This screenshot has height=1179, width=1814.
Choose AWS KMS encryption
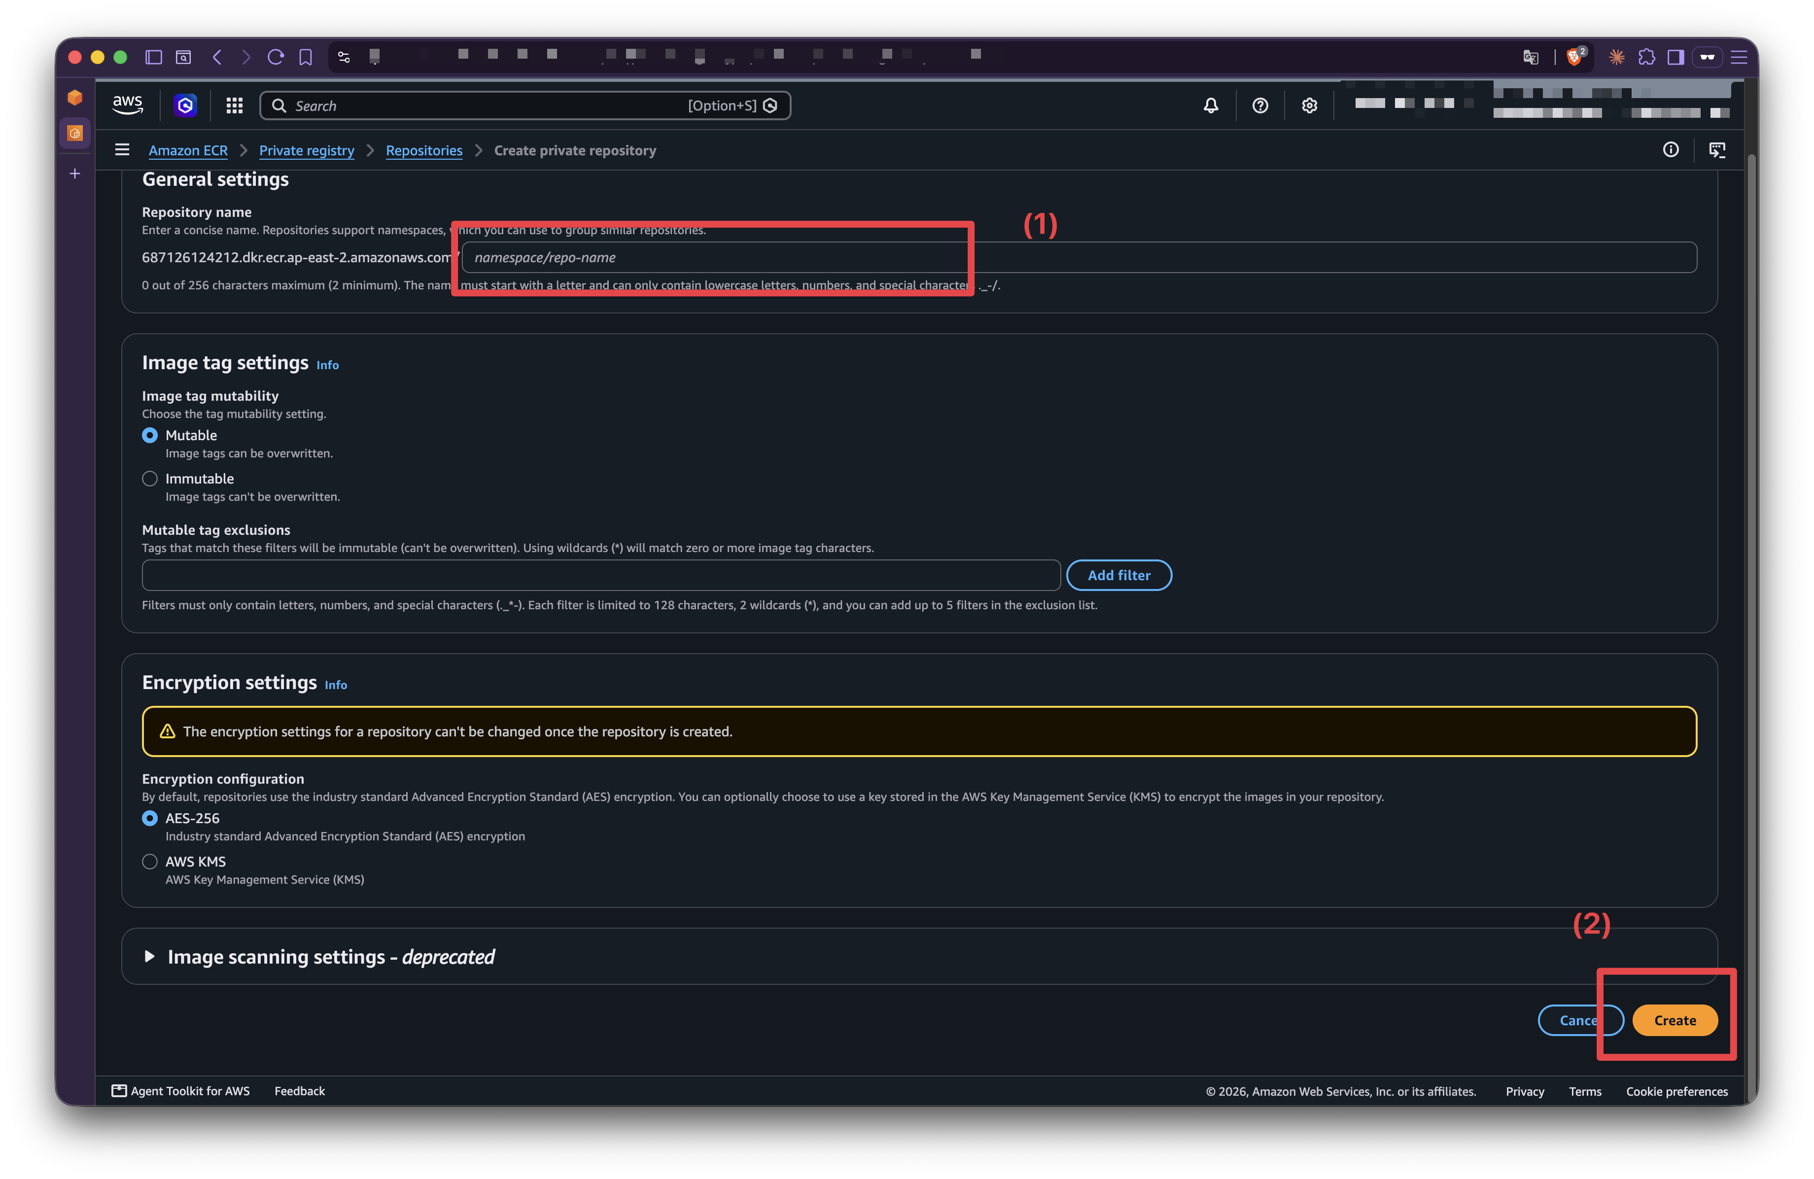(150, 861)
